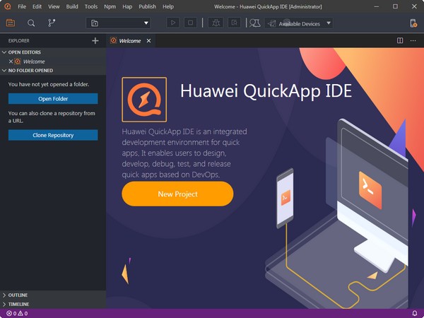Image resolution: width=424 pixels, height=318 pixels.
Task: Click the Run play button in the toolbar
Action: (x=173, y=23)
